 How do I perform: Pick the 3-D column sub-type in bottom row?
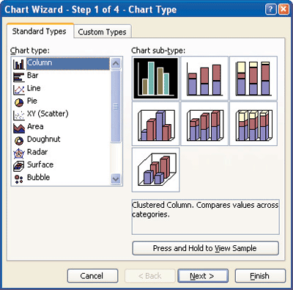155,170
